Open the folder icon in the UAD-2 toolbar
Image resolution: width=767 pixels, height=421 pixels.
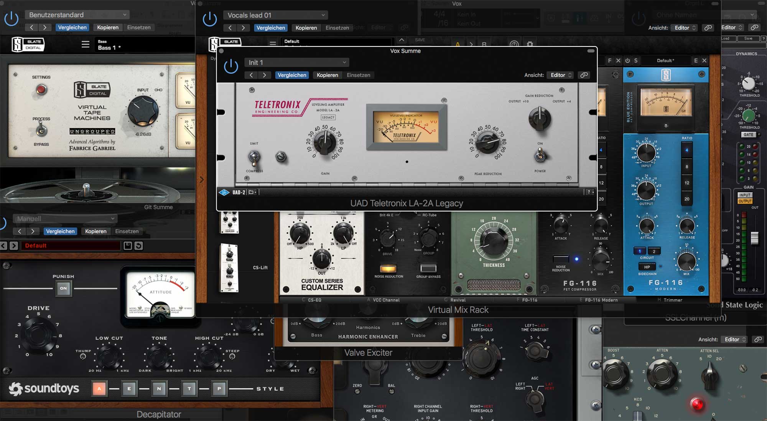(251, 192)
